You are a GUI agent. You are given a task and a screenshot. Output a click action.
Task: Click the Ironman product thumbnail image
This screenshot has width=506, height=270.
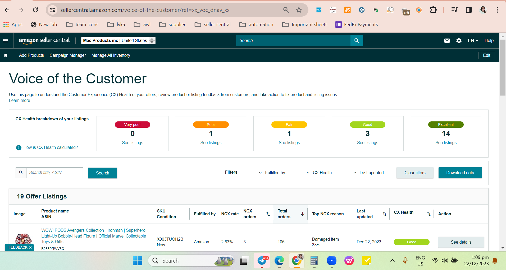(x=24, y=239)
